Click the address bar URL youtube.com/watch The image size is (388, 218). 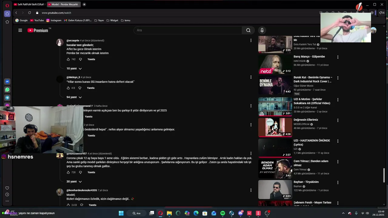tap(56, 13)
